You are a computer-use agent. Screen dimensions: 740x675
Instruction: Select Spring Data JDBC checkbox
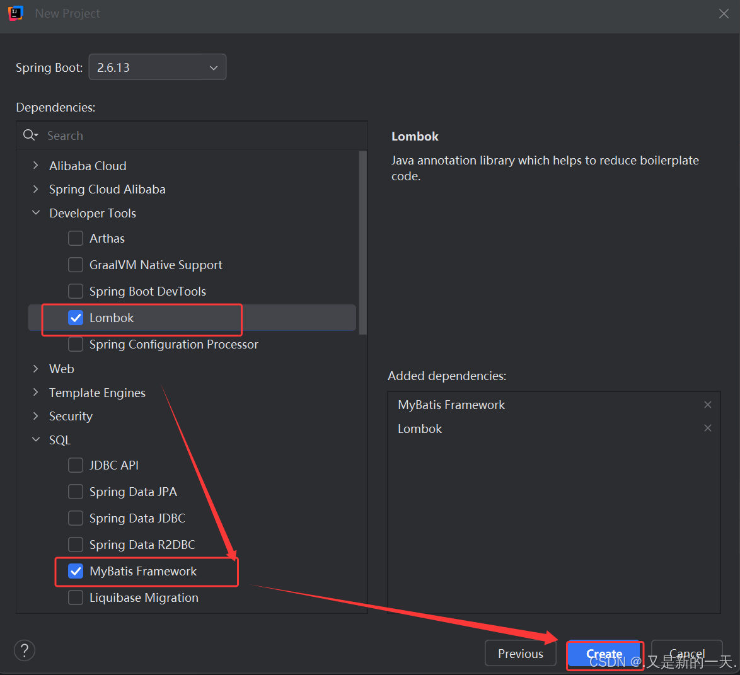76,518
